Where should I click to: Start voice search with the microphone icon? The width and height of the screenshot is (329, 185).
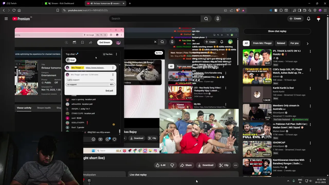coord(218,18)
